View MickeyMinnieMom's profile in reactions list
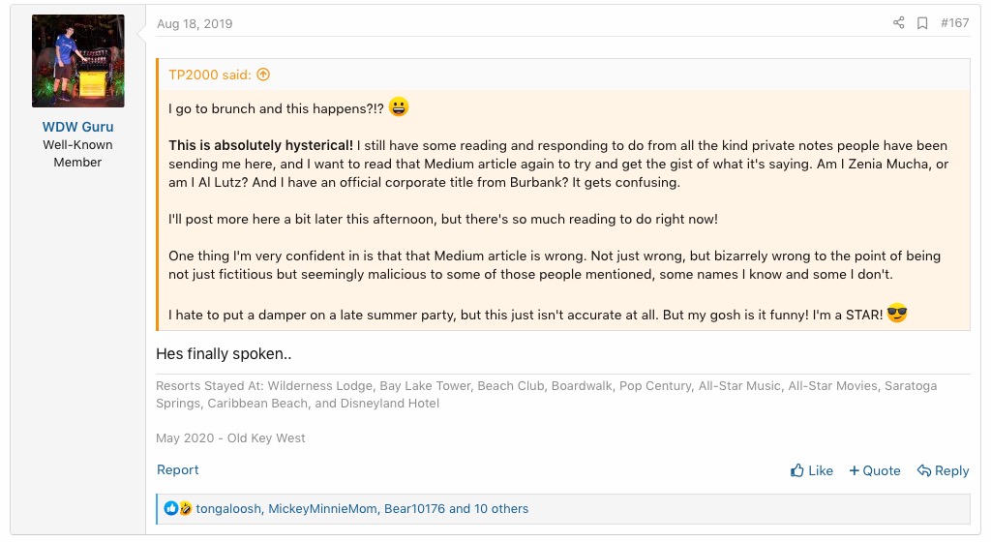The height and width of the screenshot is (542, 991). coord(322,508)
